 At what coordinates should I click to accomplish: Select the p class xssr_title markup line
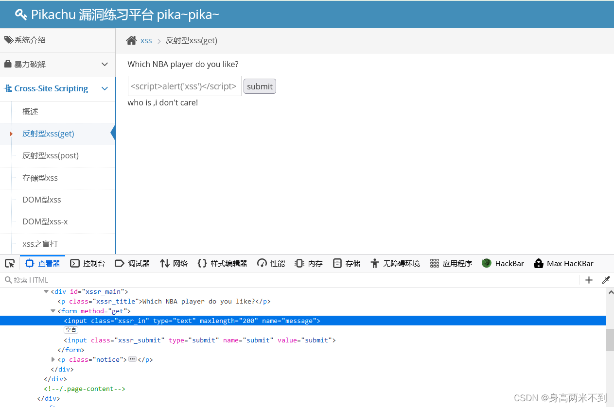164,301
